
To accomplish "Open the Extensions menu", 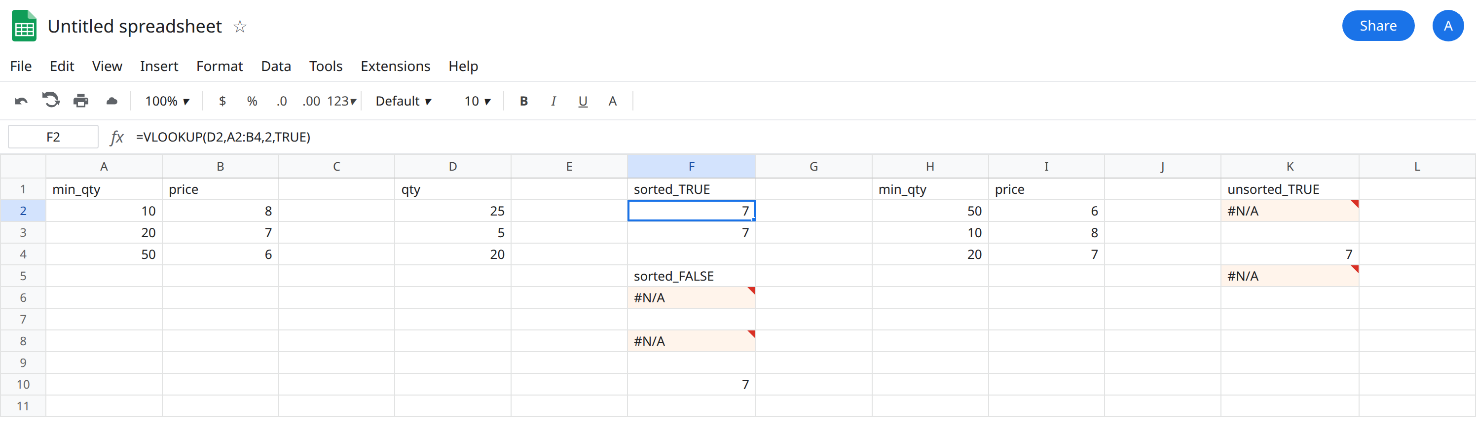I will tap(395, 67).
